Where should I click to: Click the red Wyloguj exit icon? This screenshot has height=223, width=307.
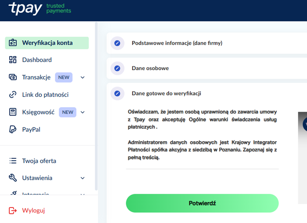click(13, 210)
